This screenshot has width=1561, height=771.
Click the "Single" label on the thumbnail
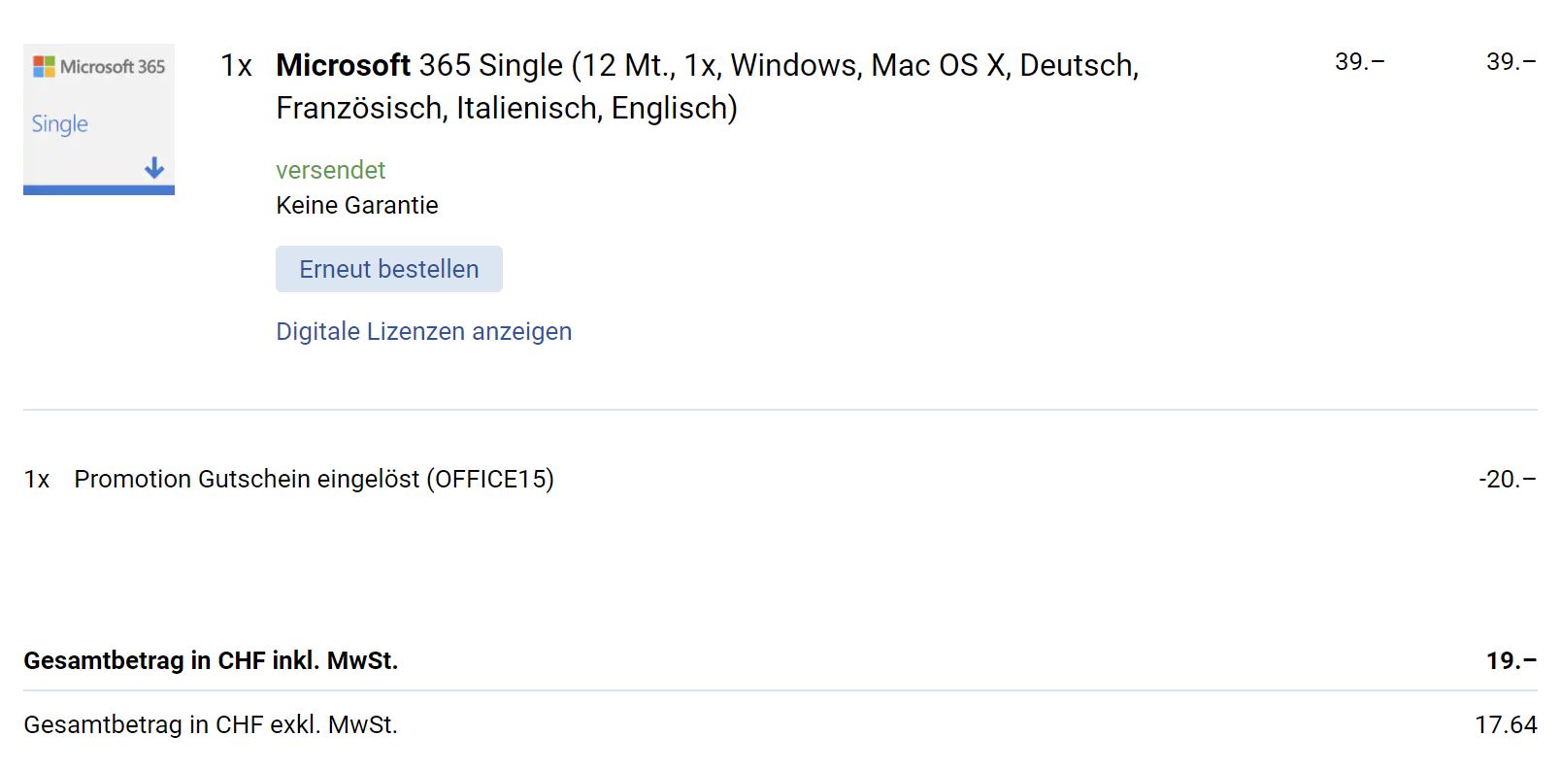tap(59, 124)
